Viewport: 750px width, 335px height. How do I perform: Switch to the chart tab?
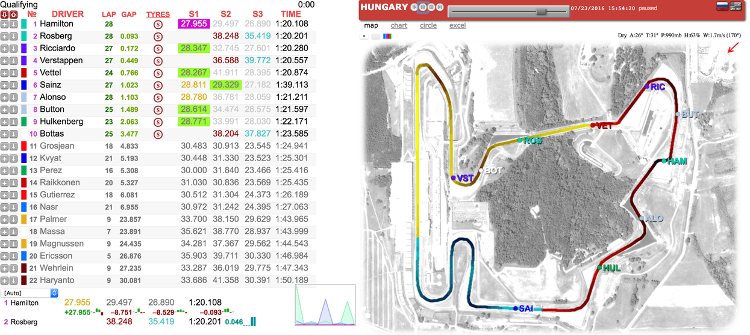[399, 25]
